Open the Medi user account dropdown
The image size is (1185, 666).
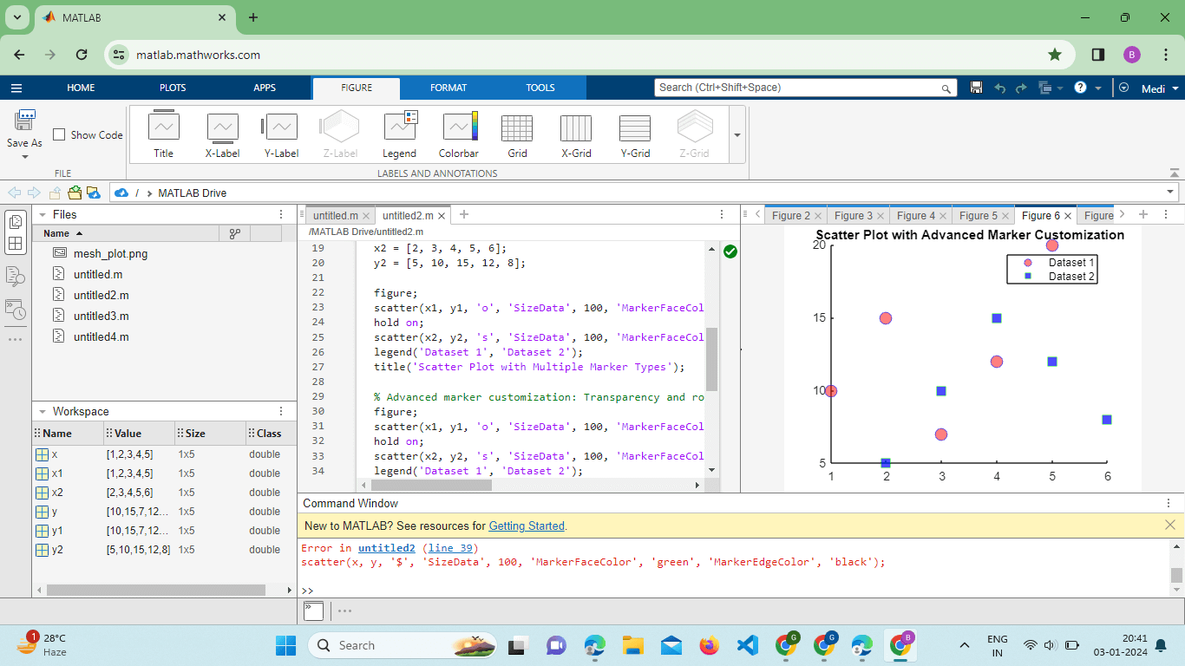[1160, 88]
